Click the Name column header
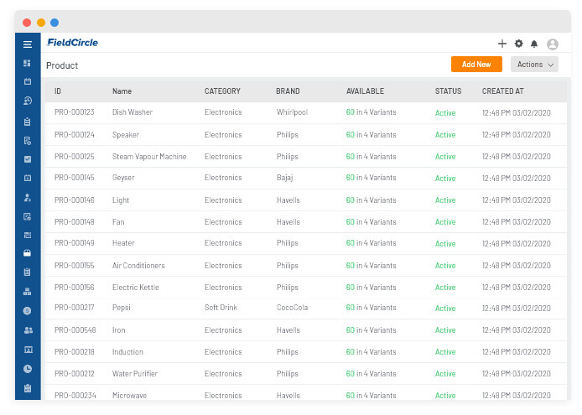The image size is (582, 415). point(122,91)
